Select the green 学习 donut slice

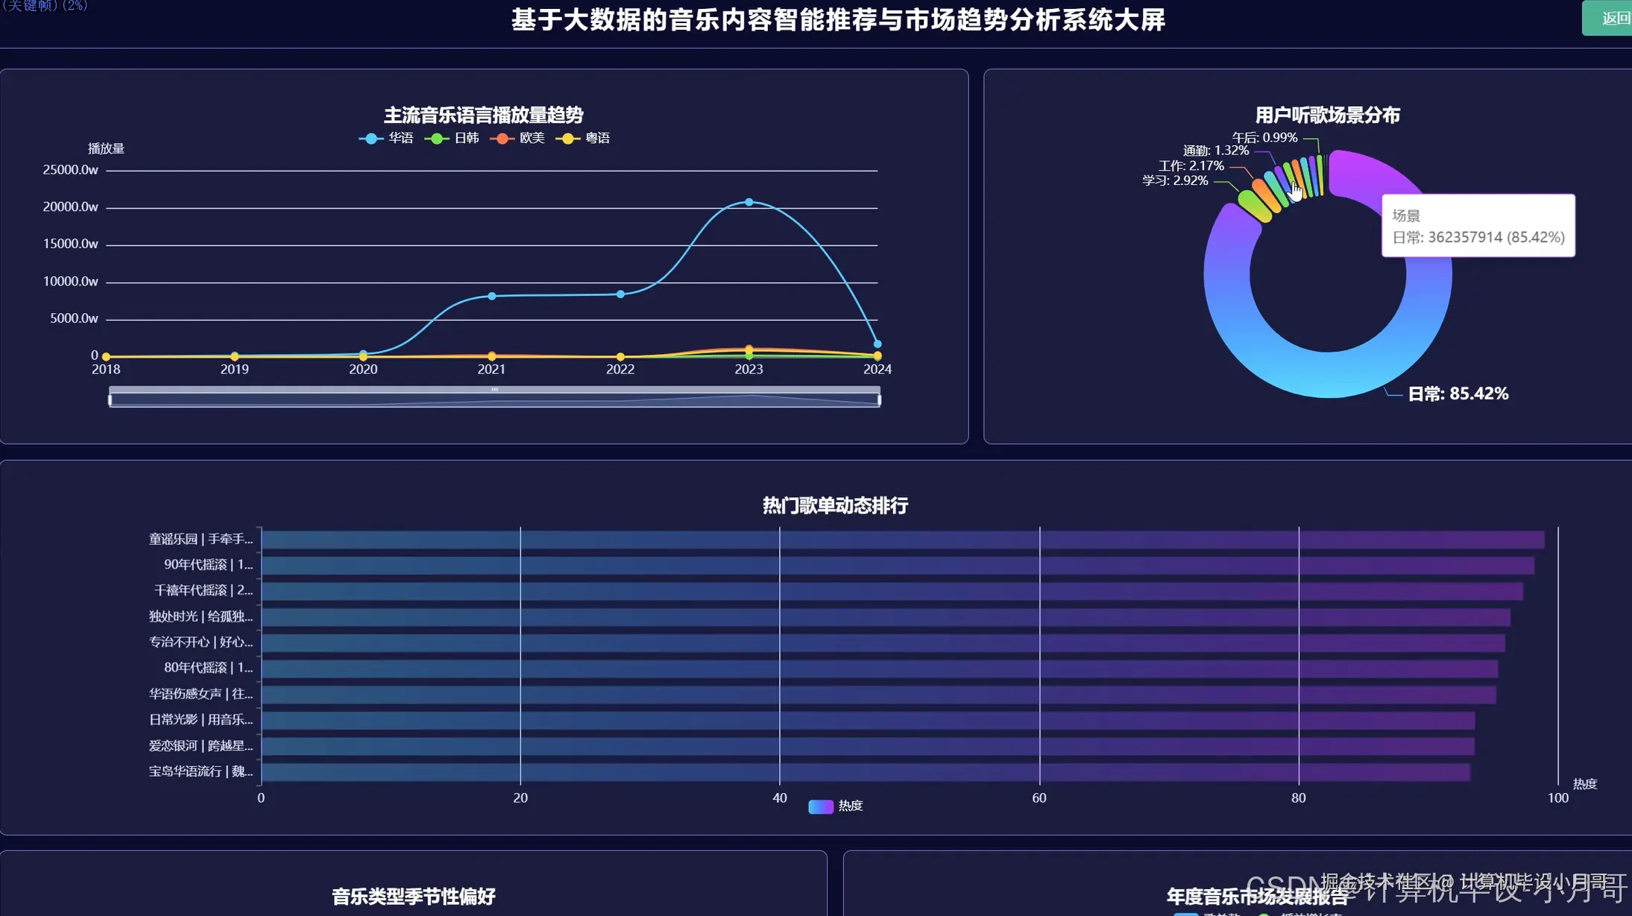coord(1255,205)
